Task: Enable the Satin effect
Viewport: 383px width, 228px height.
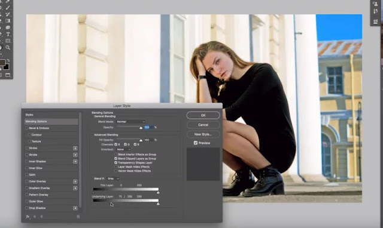Action: pyautogui.click(x=27, y=175)
